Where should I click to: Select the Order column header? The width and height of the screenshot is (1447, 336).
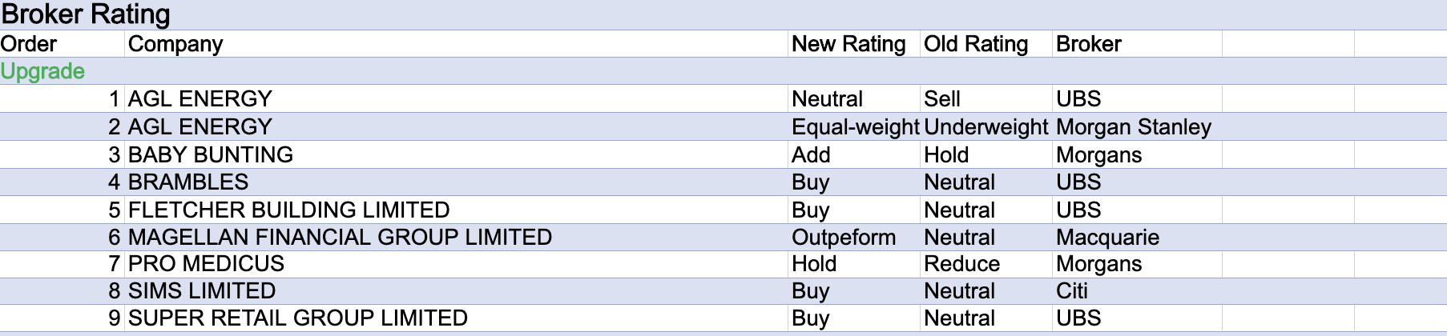[x=29, y=44]
